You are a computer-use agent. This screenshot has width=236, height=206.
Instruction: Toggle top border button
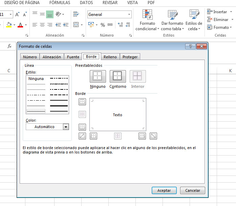pyautogui.click(x=82, y=102)
